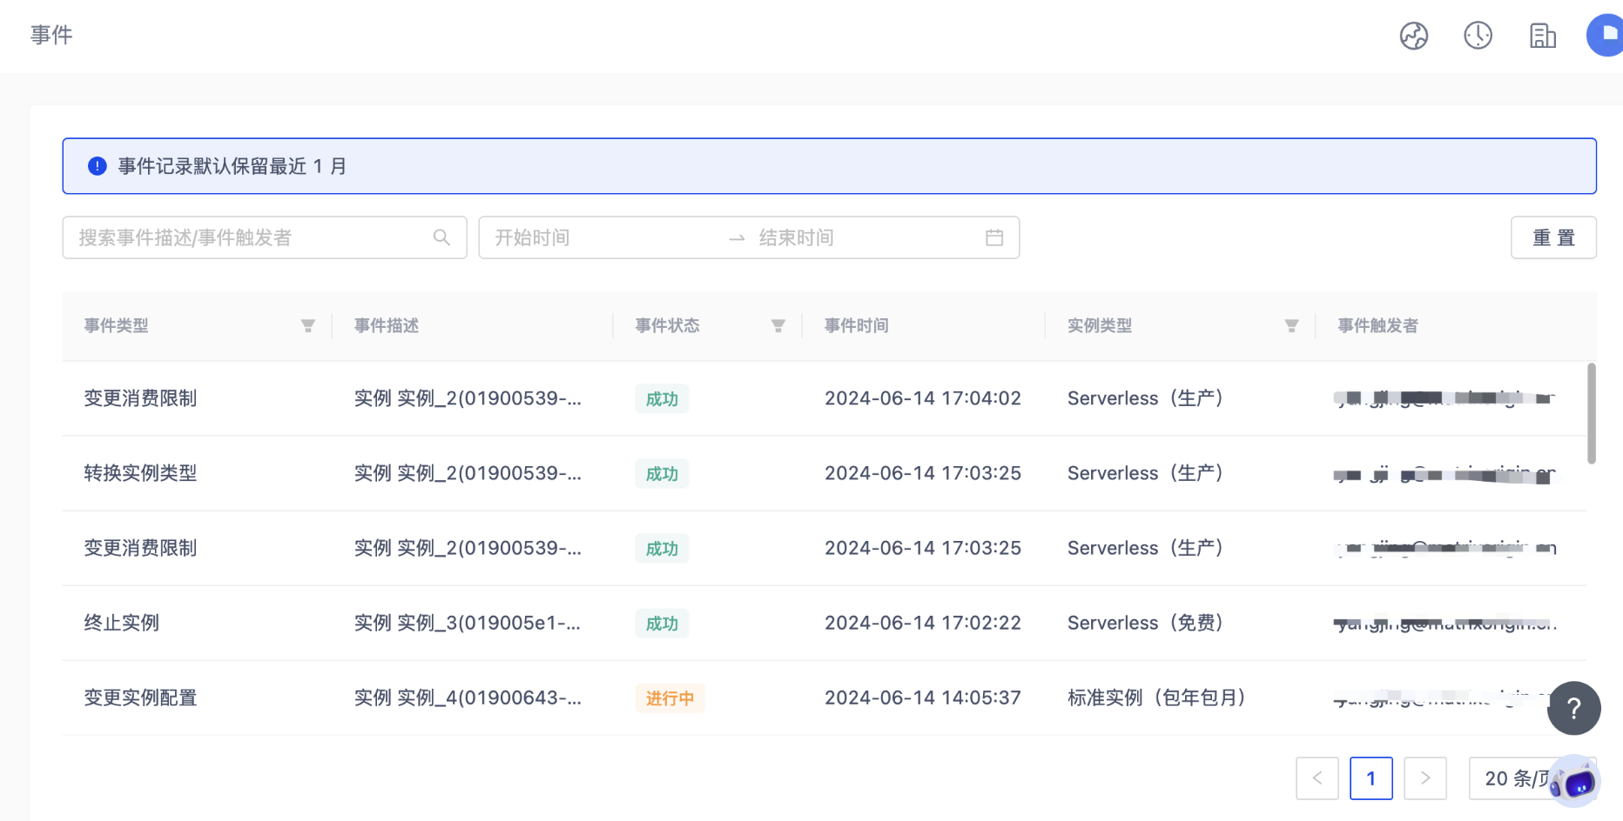1623x821 pixels.
Task: Open the 事件类型 column filter
Action: coord(307,326)
